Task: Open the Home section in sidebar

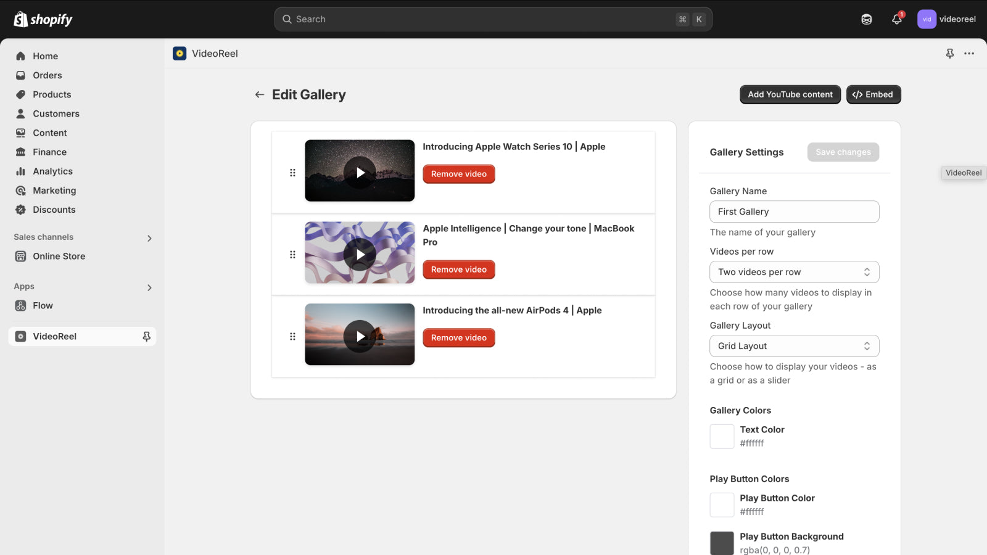Action: pyautogui.click(x=45, y=55)
